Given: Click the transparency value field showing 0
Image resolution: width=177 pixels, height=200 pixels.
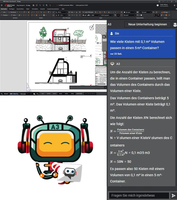Looking at the screenshot, I should (155, 15).
